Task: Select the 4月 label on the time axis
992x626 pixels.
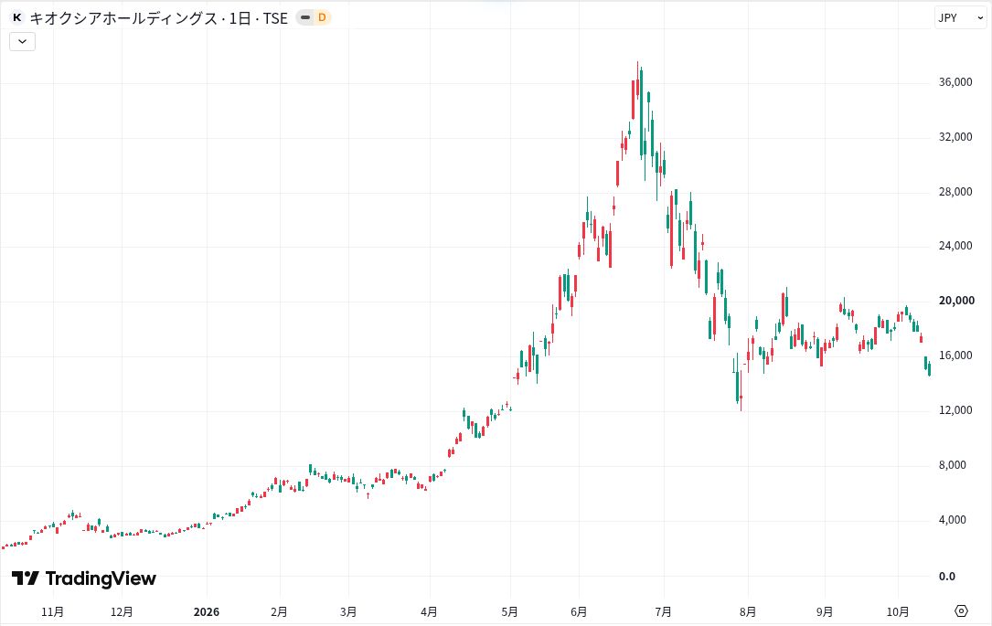Action: [x=429, y=612]
